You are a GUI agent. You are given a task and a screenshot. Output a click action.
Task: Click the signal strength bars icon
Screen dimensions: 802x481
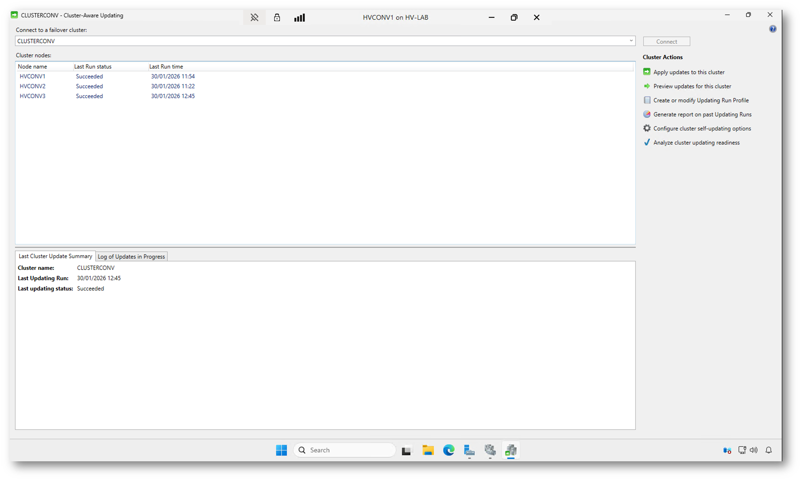299,18
